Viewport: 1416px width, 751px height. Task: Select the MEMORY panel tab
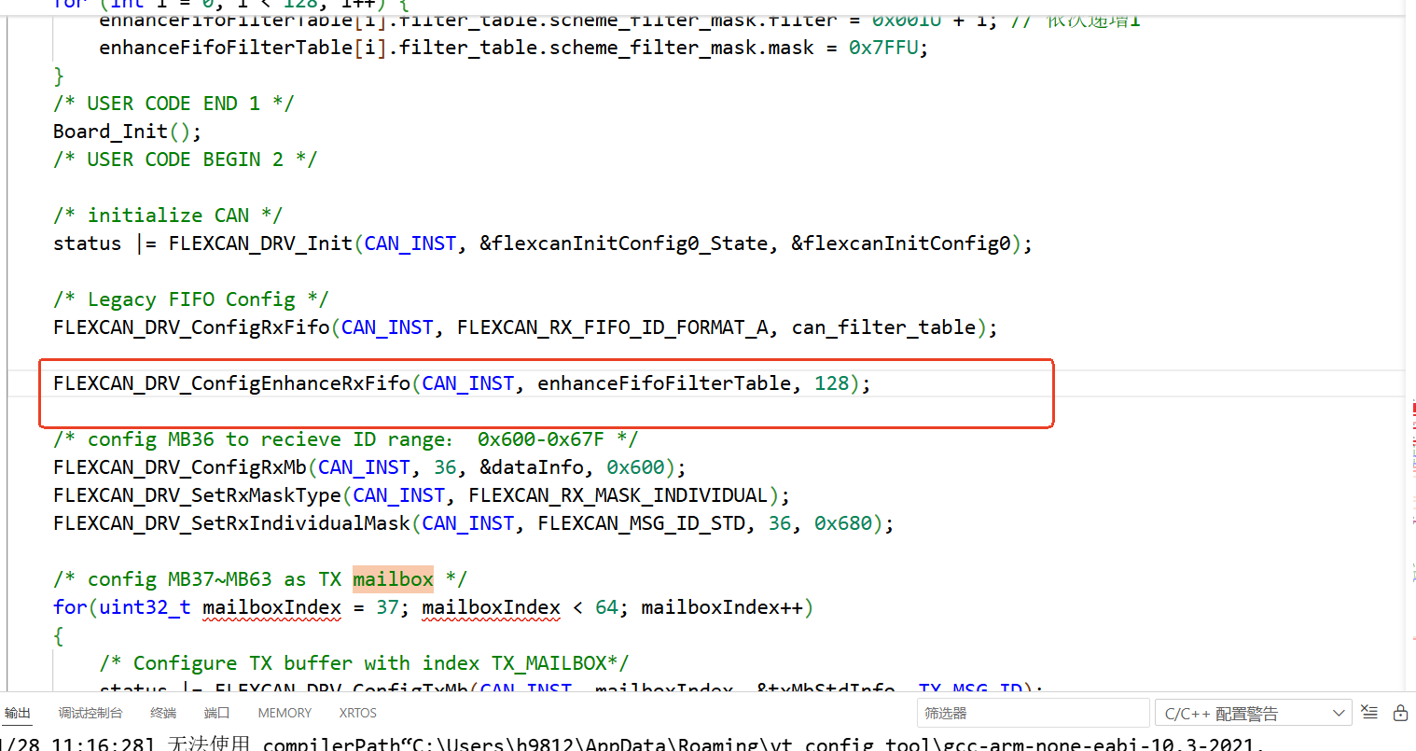[x=285, y=713]
